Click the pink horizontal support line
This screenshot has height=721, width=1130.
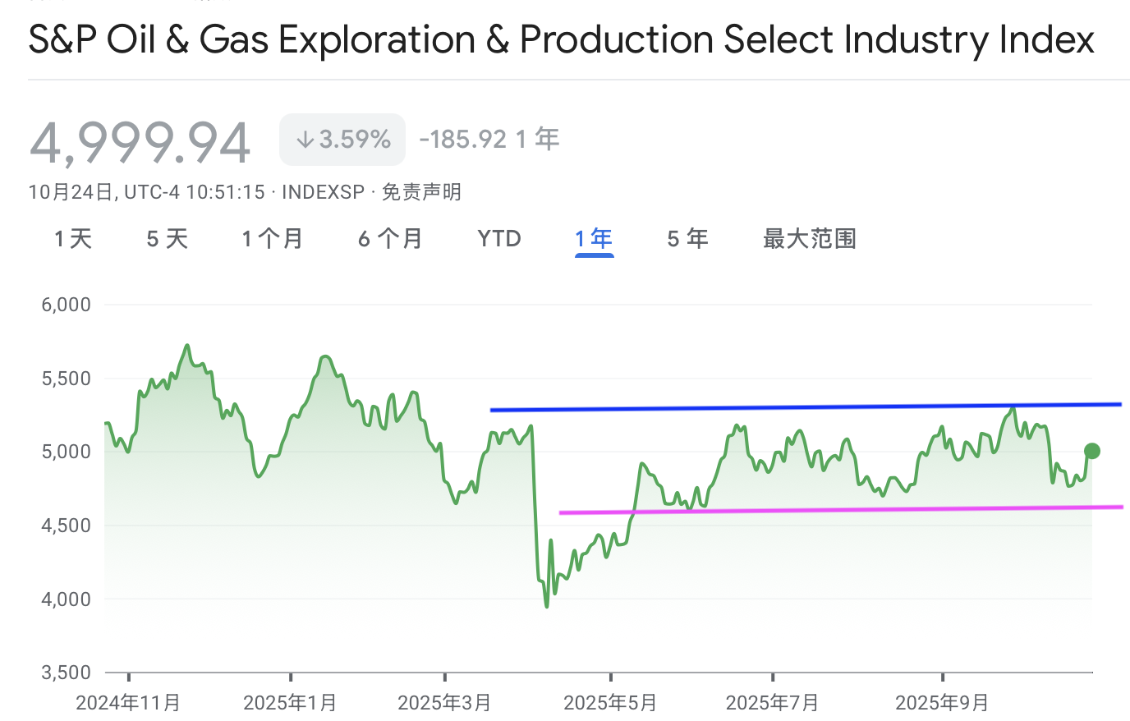tap(838, 510)
